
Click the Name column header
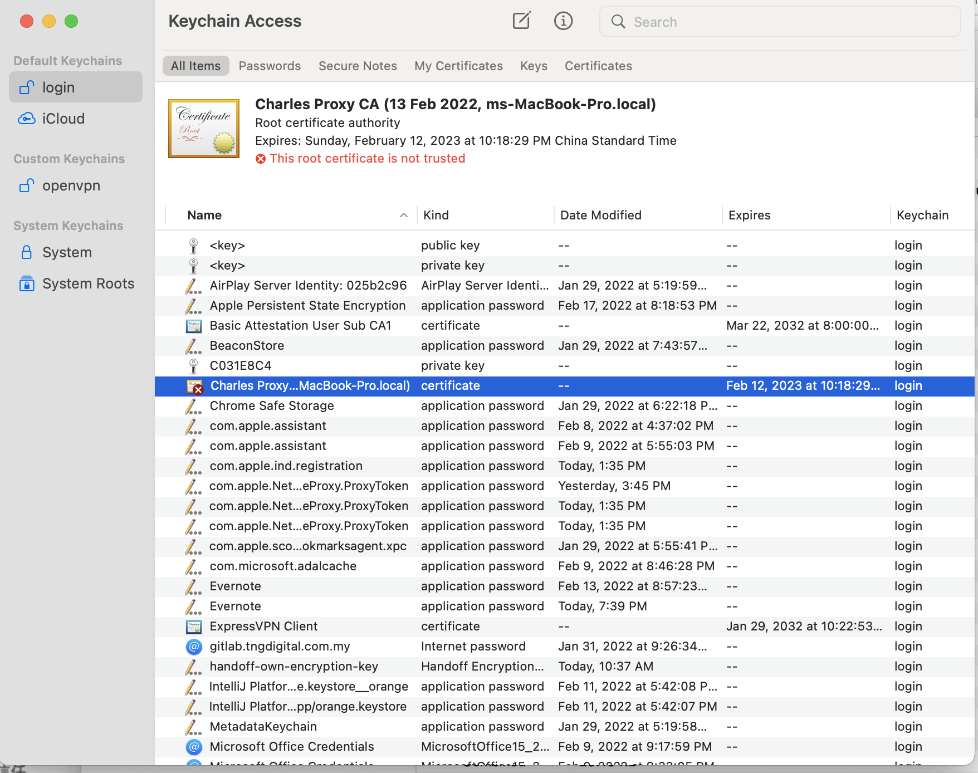click(204, 215)
